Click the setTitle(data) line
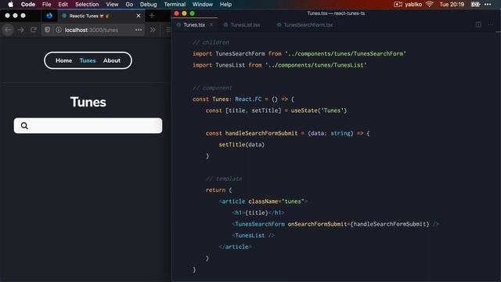The width and height of the screenshot is (501, 282). pyautogui.click(x=242, y=144)
